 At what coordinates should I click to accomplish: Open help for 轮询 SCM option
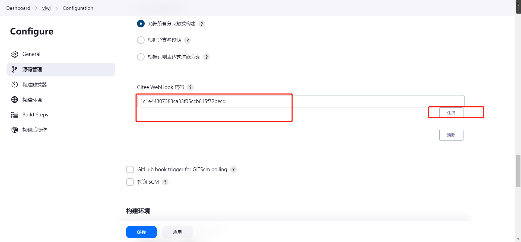(165, 182)
